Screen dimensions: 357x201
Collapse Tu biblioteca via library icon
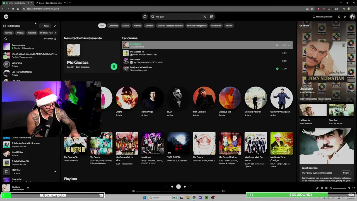4,26
